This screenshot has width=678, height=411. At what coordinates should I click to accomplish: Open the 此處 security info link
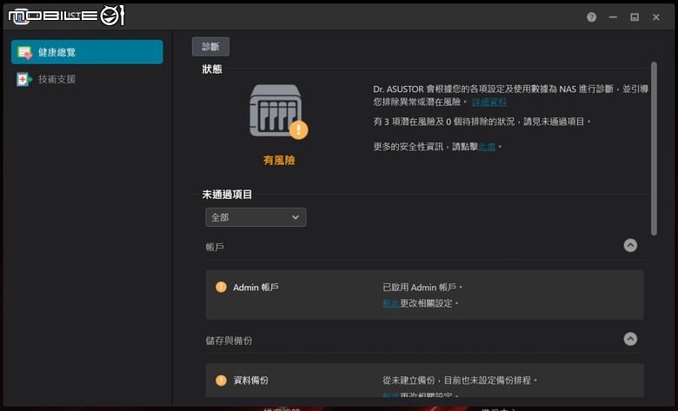[x=487, y=147]
